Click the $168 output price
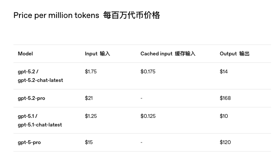The width and height of the screenshot is (280, 159). pos(225,98)
